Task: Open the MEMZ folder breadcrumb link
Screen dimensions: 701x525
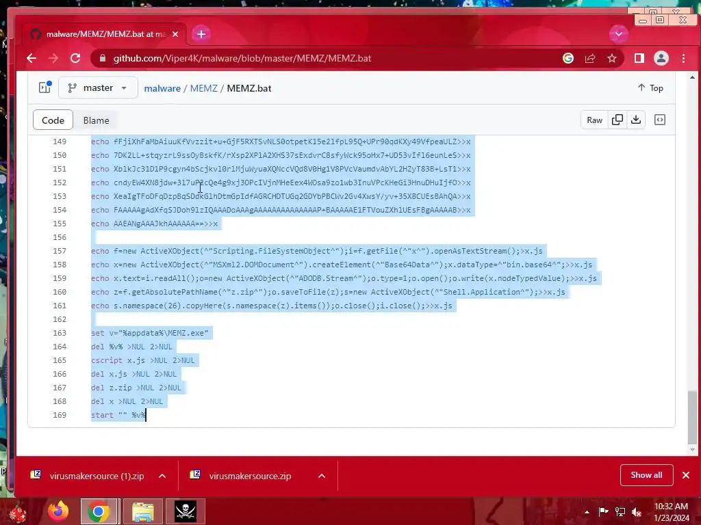Action: coord(203,88)
